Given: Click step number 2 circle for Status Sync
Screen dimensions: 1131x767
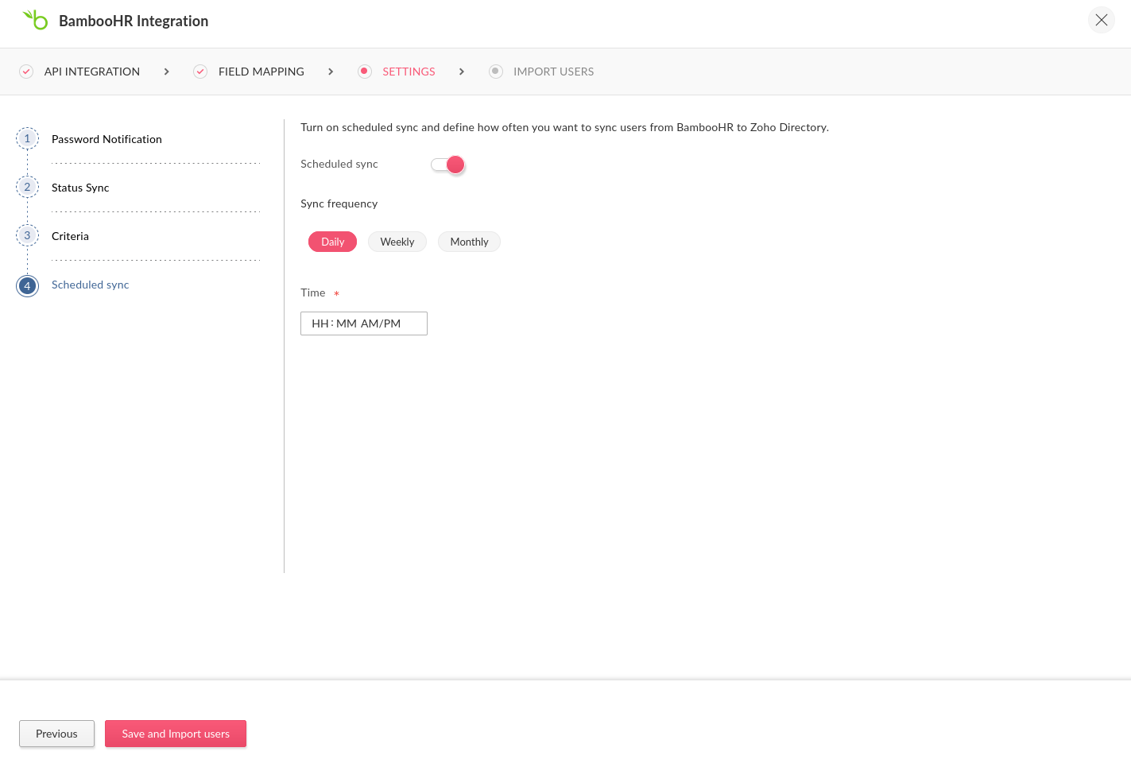Looking at the screenshot, I should pyautogui.click(x=27, y=187).
